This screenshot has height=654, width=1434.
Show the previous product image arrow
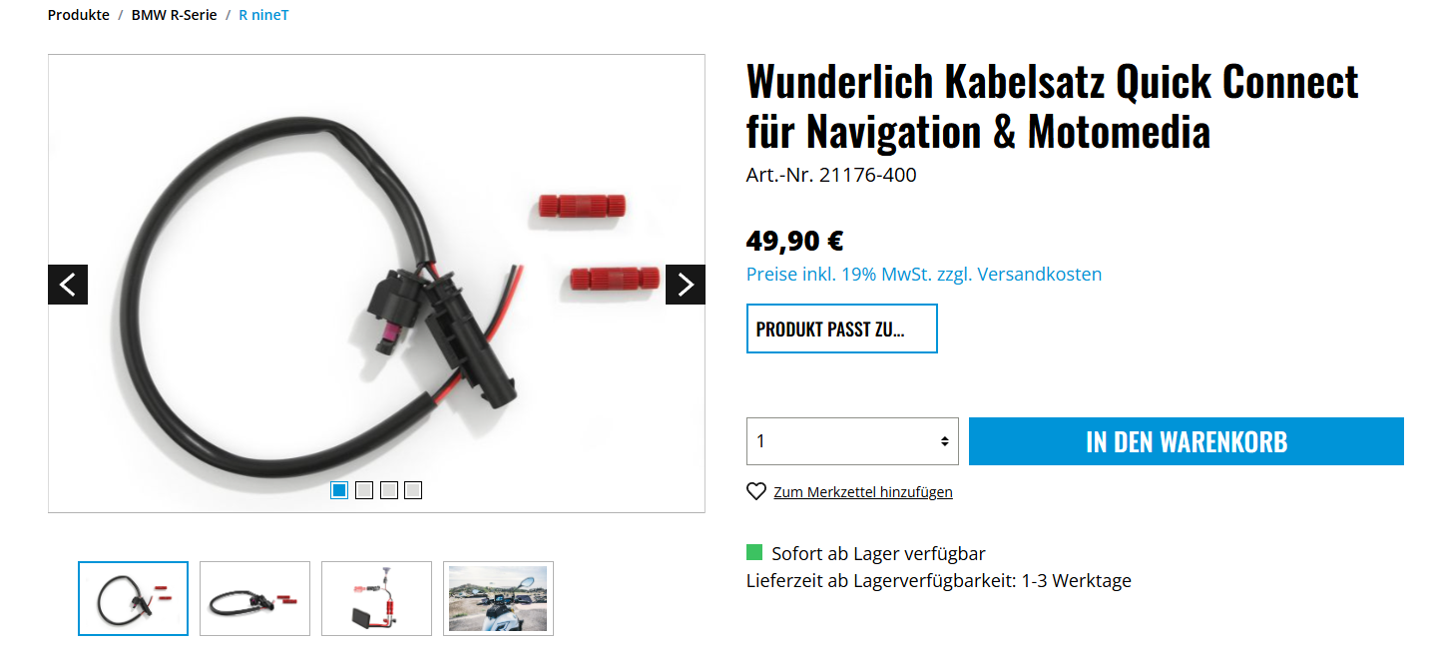tap(68, 285)
